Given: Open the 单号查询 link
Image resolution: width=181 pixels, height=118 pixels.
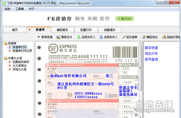Looking at the screenshot, I should point(151,59).
